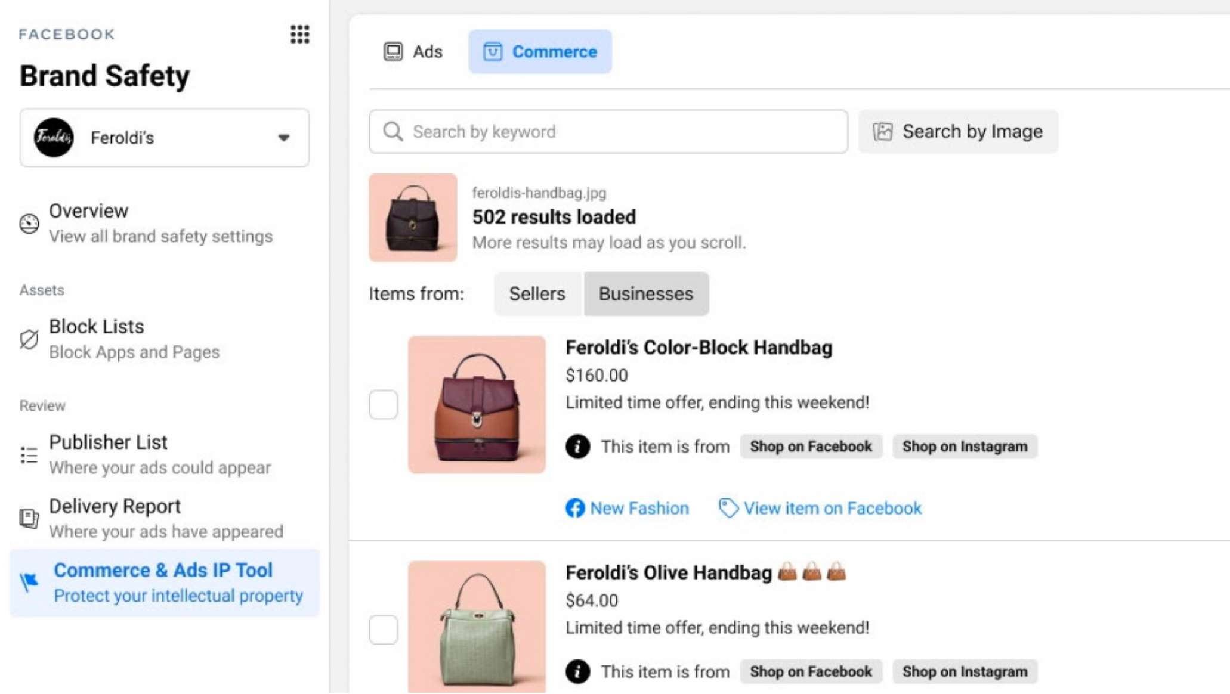Click the Commerce tab shopping bag icon

493,52
